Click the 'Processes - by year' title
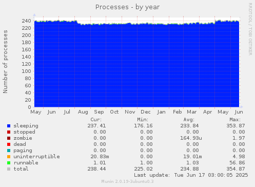The height and width of the screenshot is (187, 255). [127, 7]
